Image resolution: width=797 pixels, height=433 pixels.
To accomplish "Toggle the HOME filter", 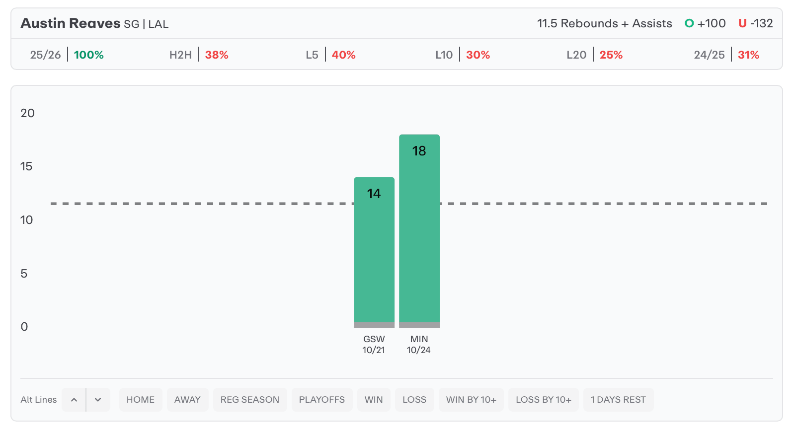I will tap(141, 400).
